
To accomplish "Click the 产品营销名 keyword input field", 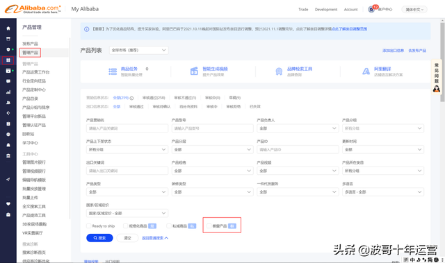I will [127, 128].
